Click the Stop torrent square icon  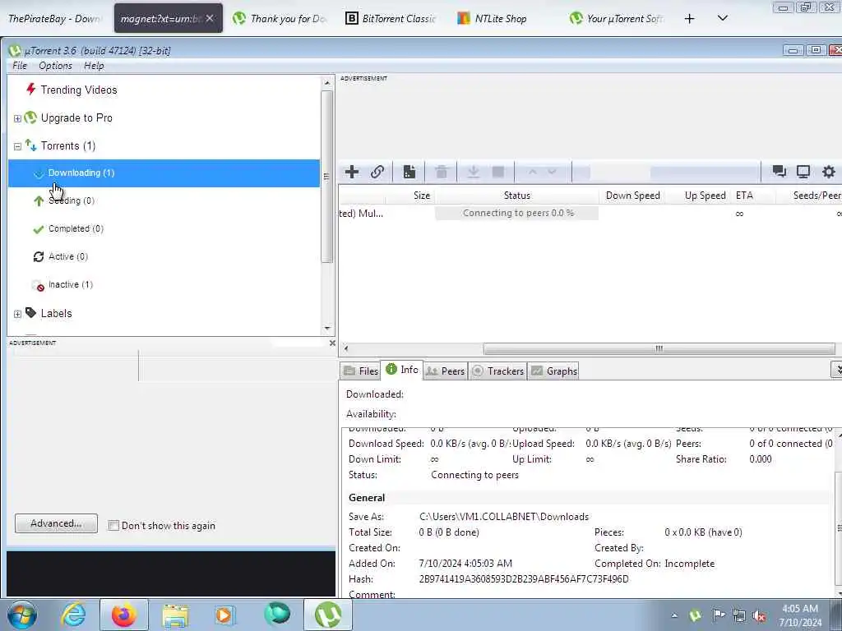pyautogui.click(x=498, y=172)
